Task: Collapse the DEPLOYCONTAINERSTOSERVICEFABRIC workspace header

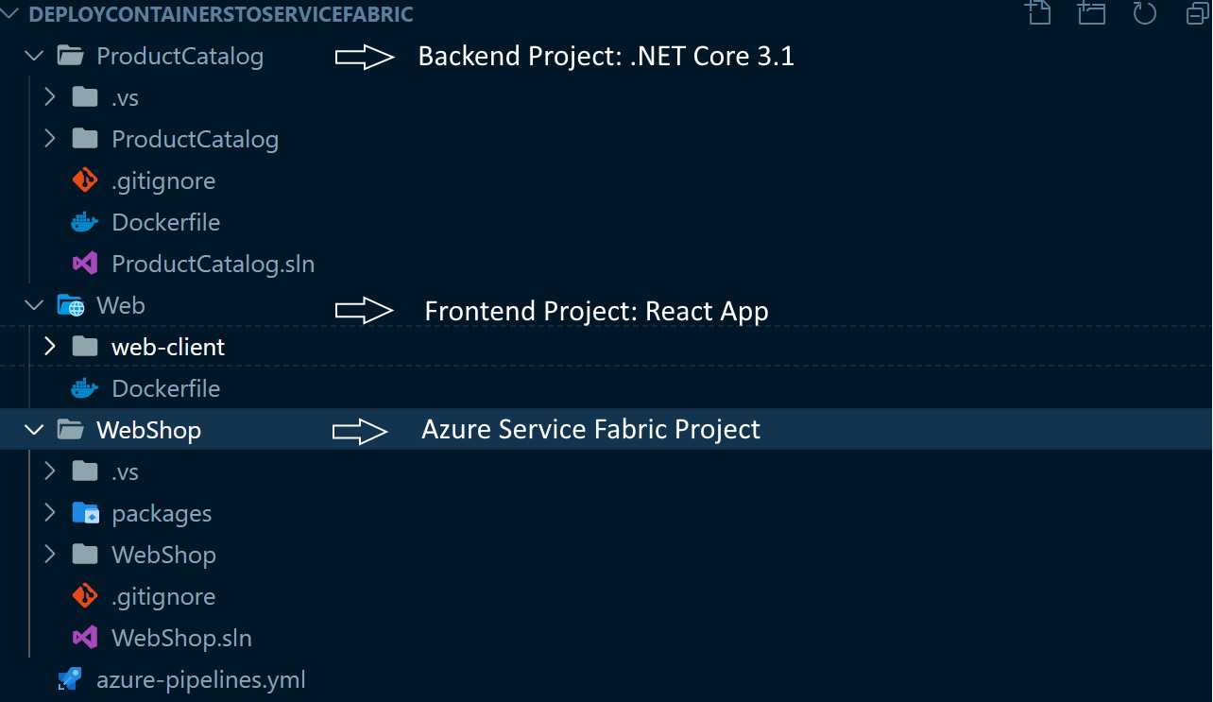Action: coord(9,14)
